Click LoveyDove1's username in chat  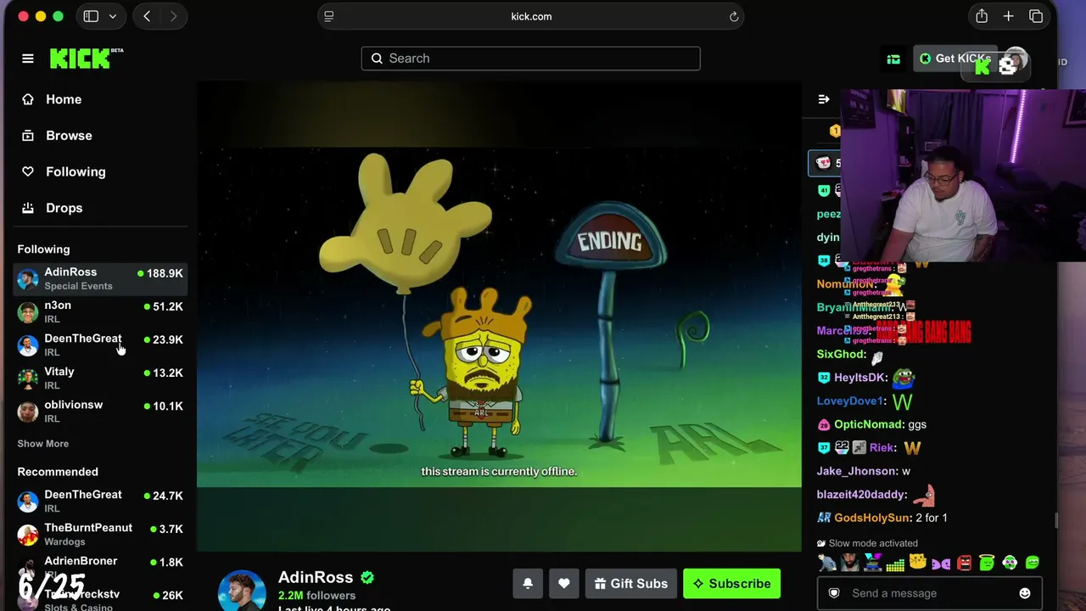pos(850,401)
